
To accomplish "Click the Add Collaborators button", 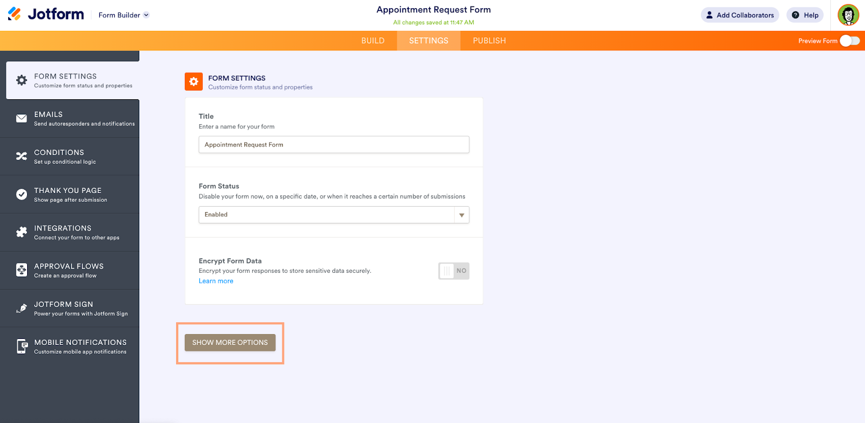I will (x=740, y=15).
